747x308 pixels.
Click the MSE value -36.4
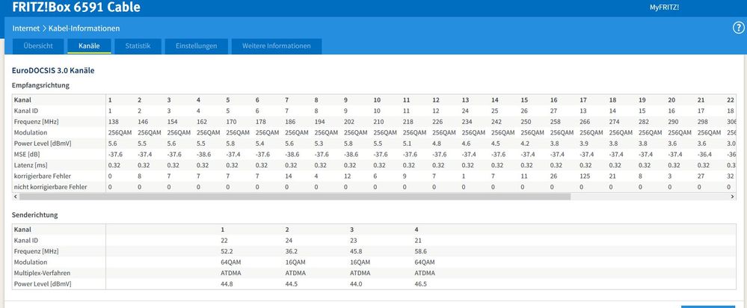[704, 155]
